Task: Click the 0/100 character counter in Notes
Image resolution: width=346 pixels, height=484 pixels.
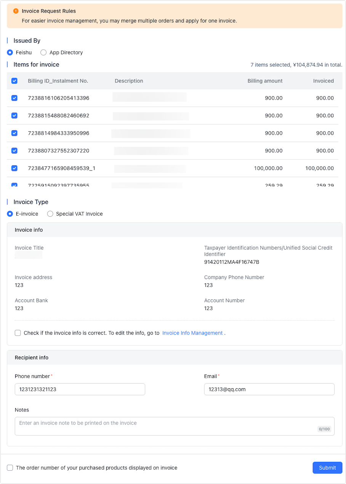Action: 324,429
